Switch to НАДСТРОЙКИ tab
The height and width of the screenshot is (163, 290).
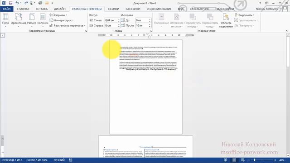(225, 9)
